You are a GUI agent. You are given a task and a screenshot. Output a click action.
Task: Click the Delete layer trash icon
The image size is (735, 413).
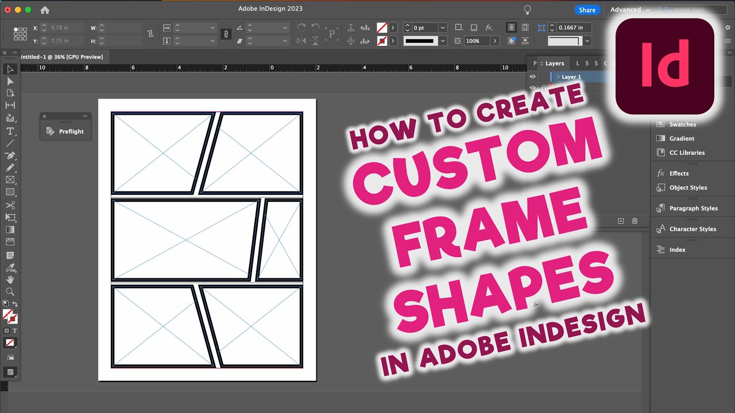pyautogui.click(x=635, y=221)
